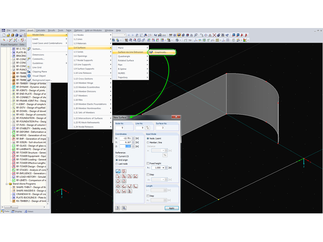Expand the Load Cases and Combinations submenu
This screenshot has height=242, width=323.
pyautogui.click(x=66, y=43)
